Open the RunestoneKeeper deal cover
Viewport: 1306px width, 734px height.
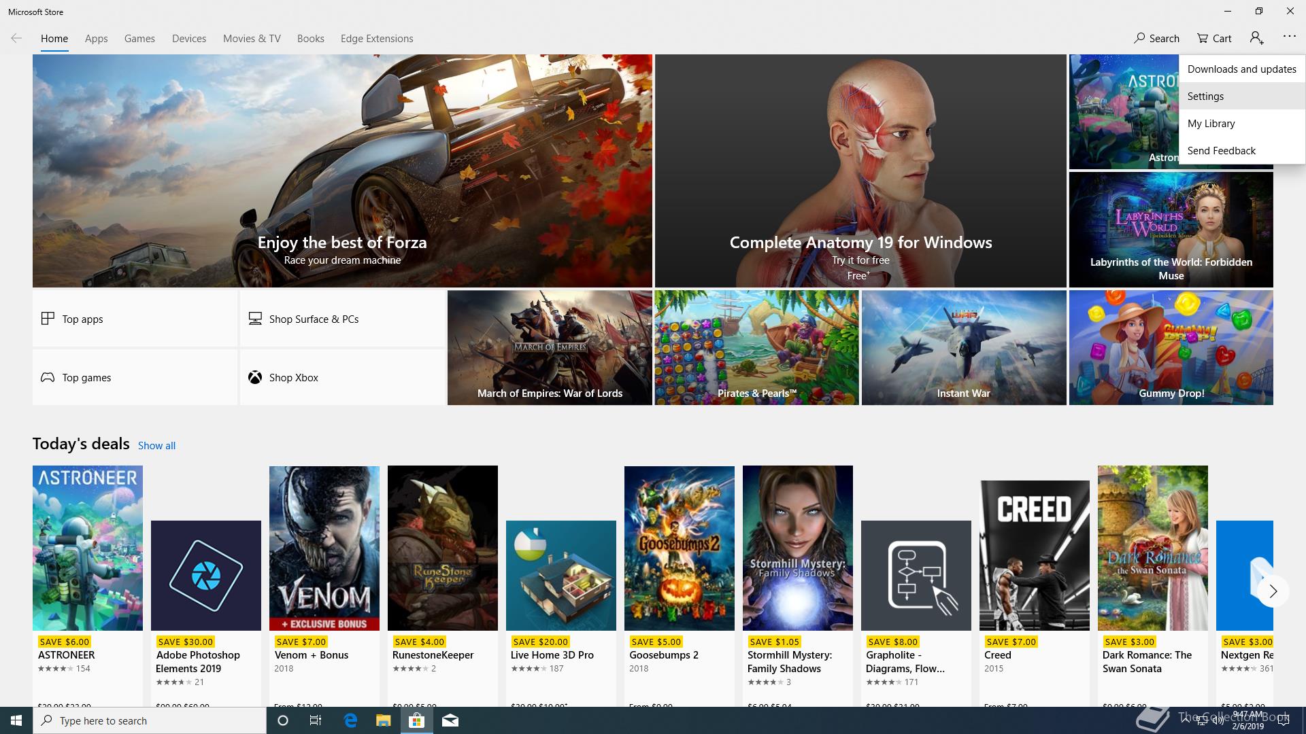[443, 548]
